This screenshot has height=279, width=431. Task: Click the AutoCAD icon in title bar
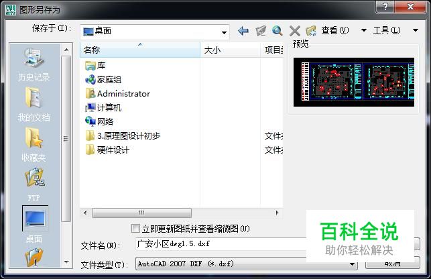tap(11, 10)
